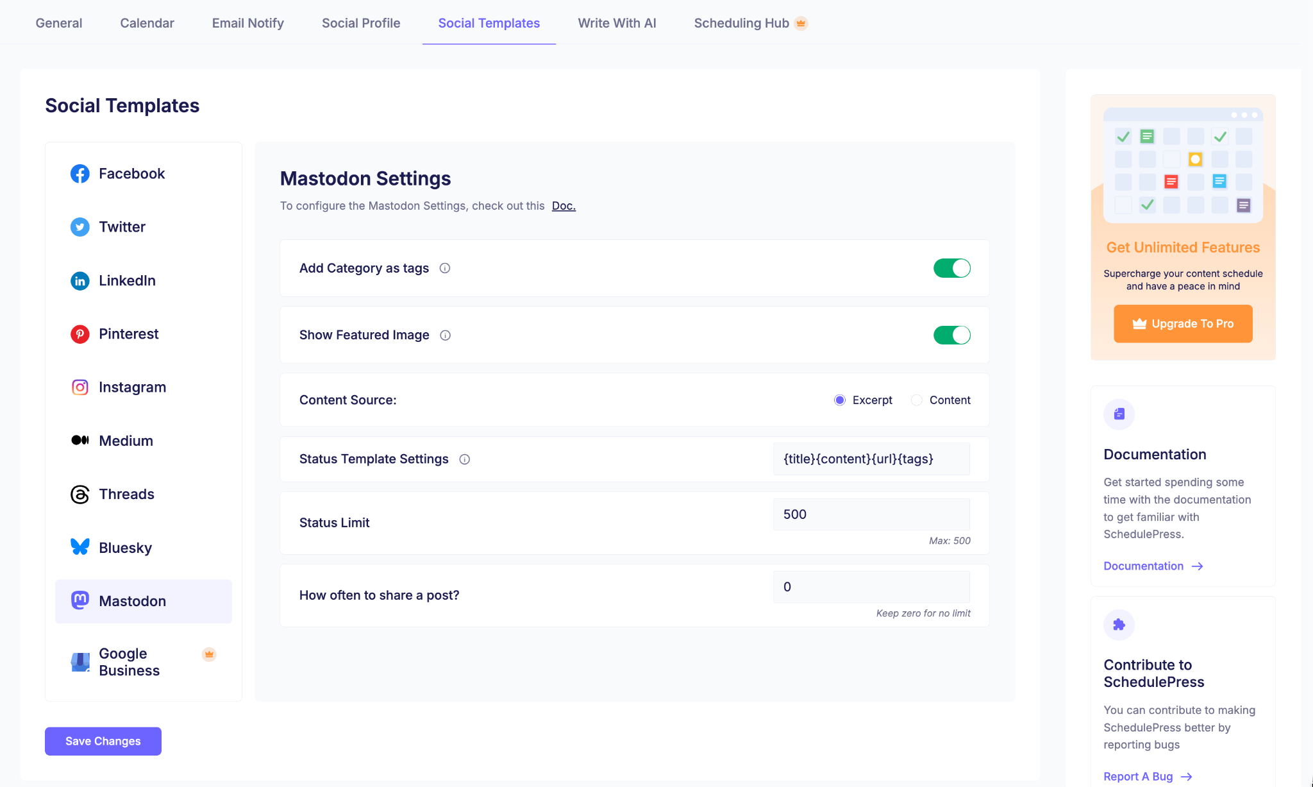Select Pinterest in the templates sidebar
Screen dimensions: 1313x787
pos(144,334)
